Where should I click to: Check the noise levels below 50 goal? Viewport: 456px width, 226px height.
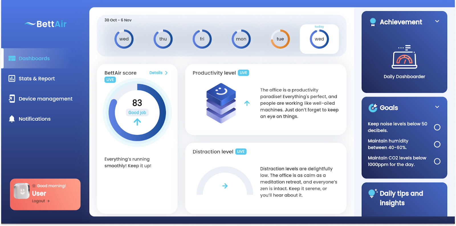[x=437, y=127]
